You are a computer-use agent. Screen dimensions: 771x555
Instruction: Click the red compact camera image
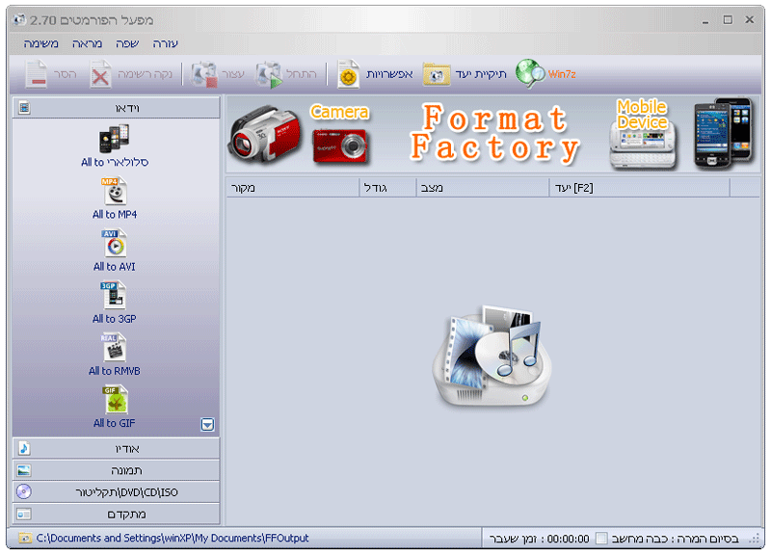[340, 146]
